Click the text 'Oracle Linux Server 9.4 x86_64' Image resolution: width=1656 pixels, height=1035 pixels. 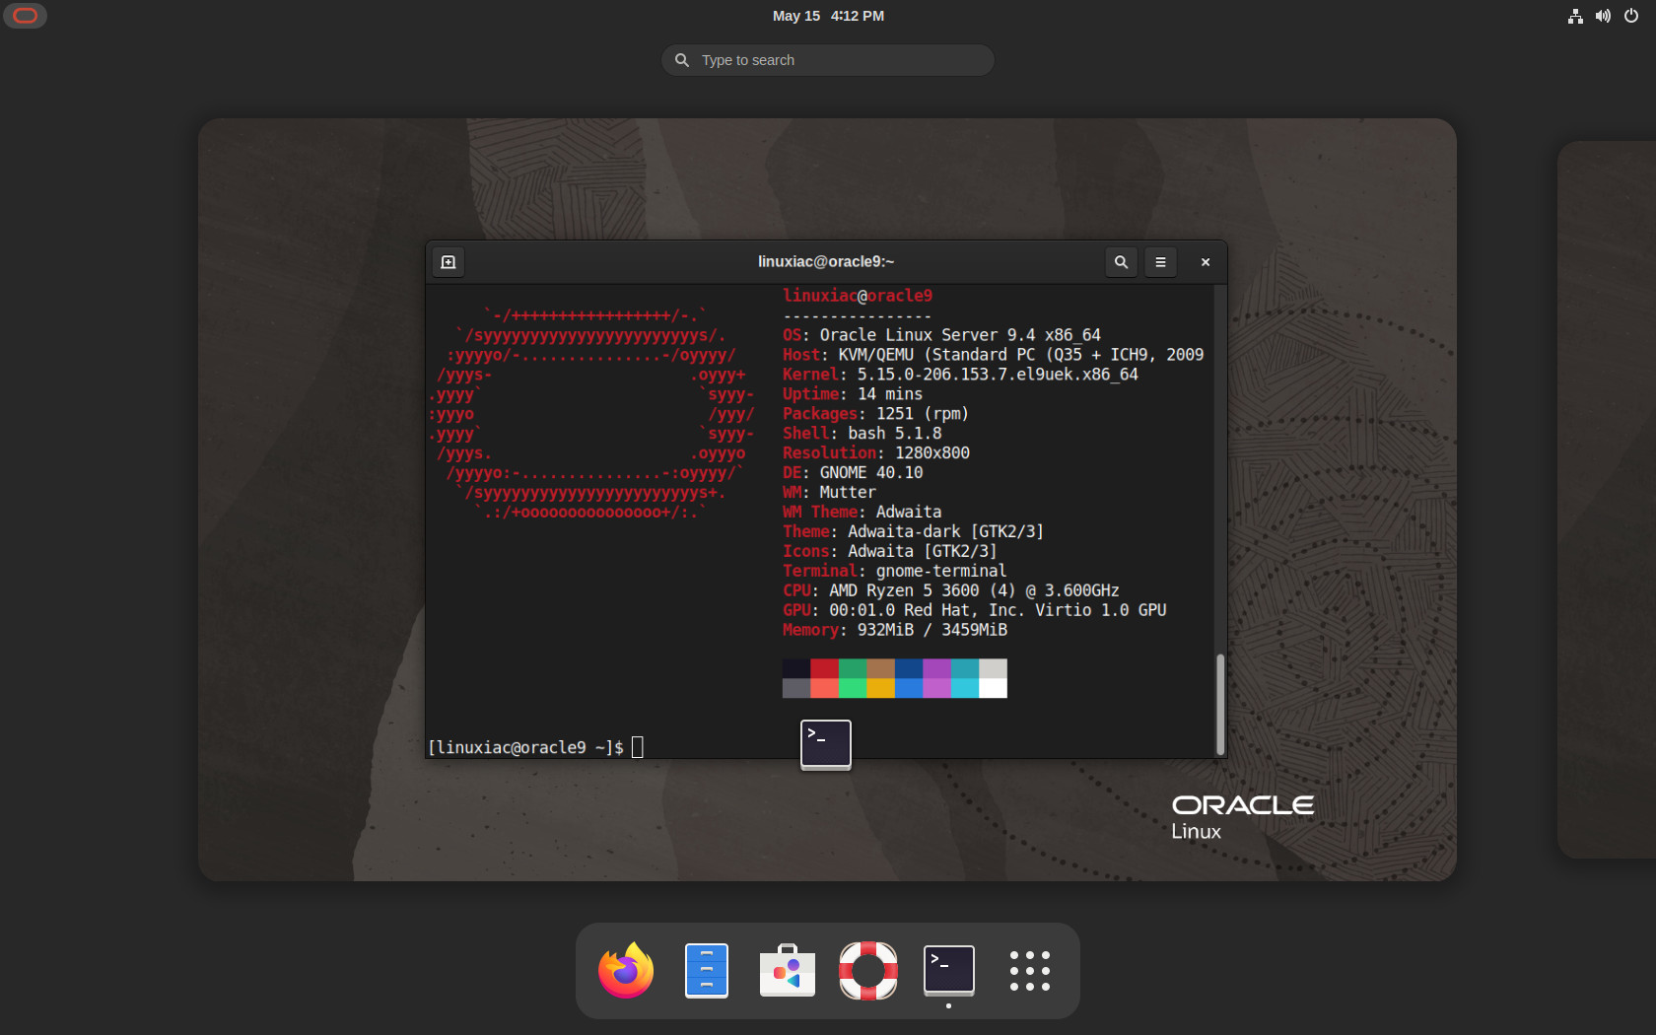coord(960,335)
